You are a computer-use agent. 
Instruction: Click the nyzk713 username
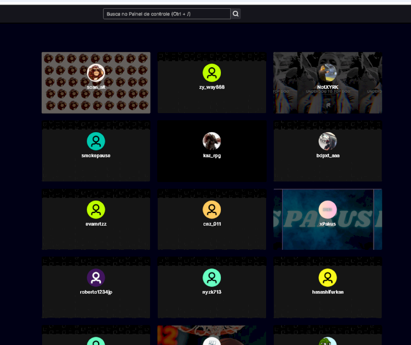[212, 292]
